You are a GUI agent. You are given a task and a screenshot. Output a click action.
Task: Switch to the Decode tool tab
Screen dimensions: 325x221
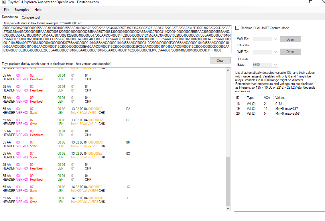(x=10, y=17)
